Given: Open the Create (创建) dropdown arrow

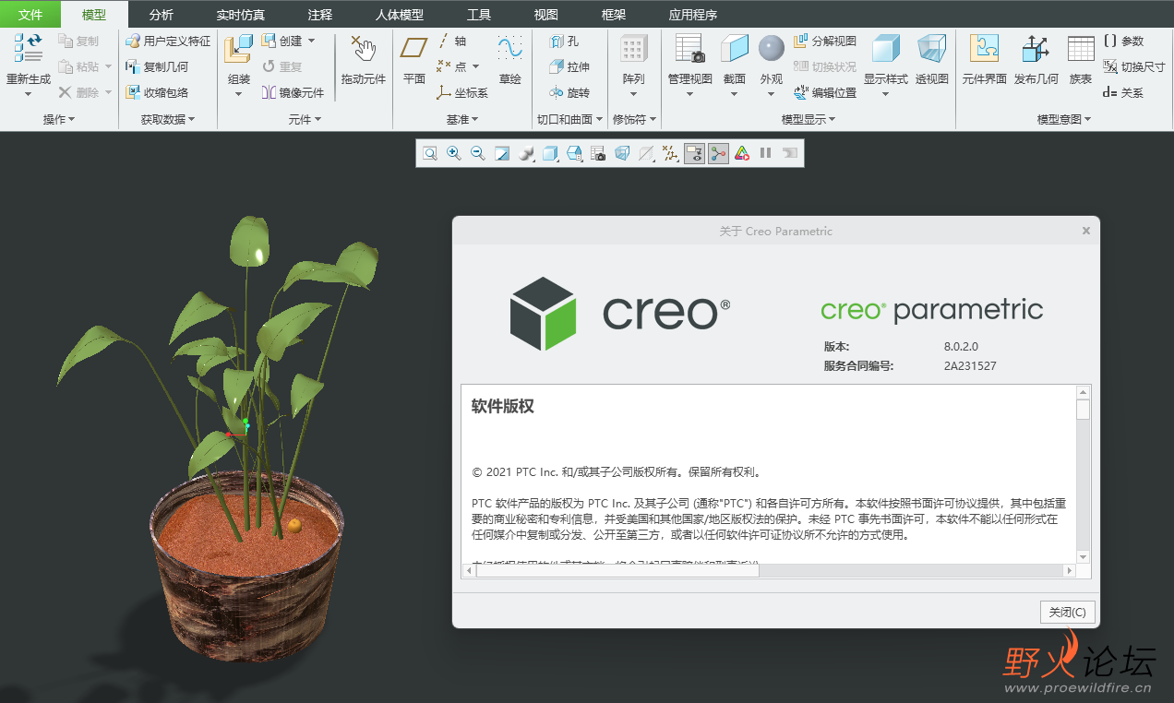Looking at the screenshot, I should pos(311,42).
